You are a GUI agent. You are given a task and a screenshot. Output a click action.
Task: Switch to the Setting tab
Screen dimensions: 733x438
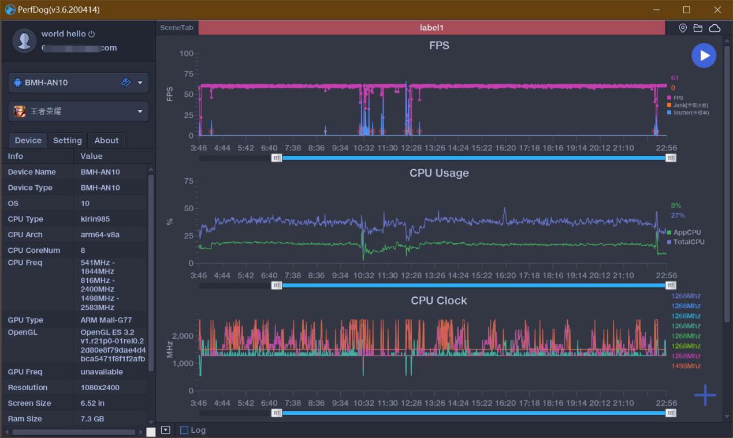67,140
